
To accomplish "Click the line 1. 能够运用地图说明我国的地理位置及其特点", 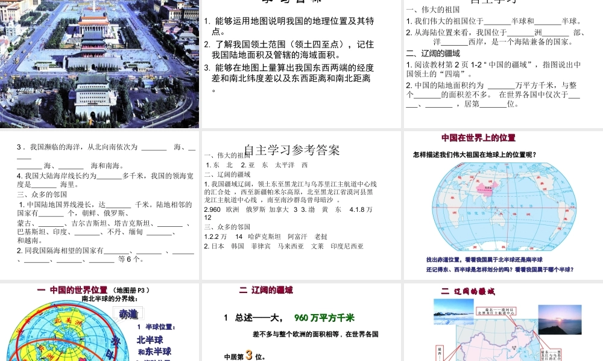I will coord(289,26).
